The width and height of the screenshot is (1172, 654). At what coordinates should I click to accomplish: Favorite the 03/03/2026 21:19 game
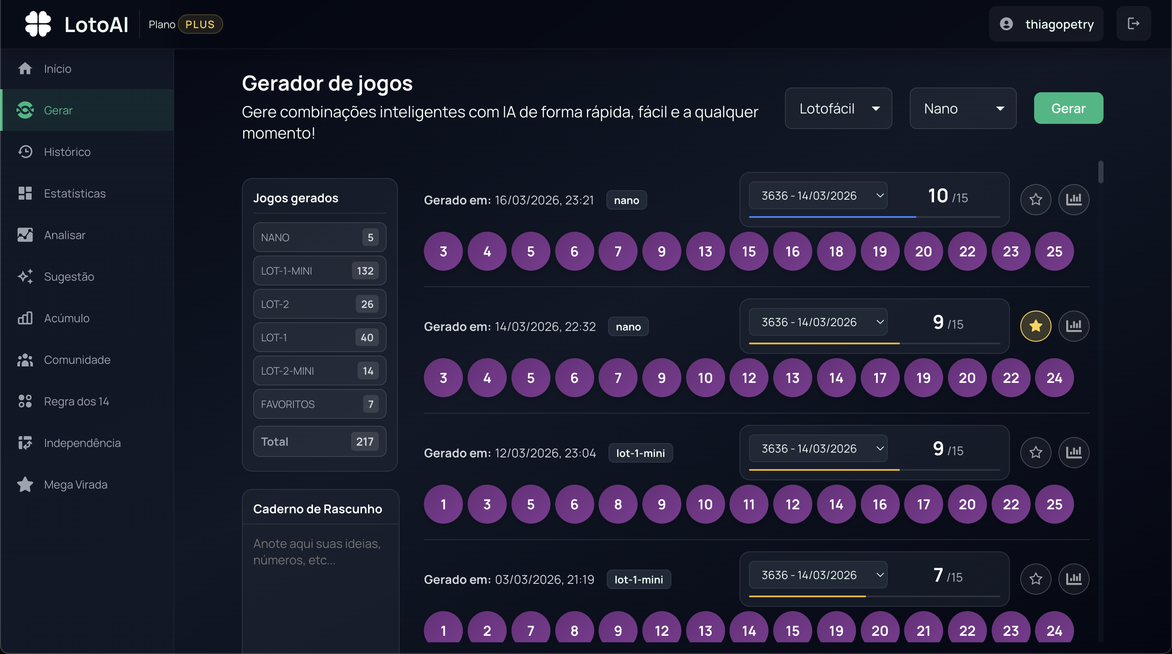point(1035,579)
